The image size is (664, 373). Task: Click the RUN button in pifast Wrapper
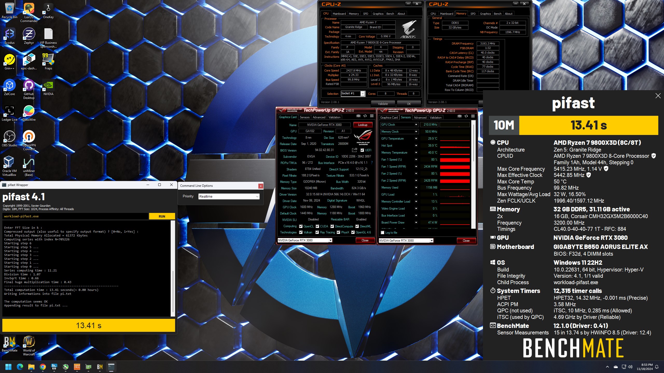click(x=162, y=216)
